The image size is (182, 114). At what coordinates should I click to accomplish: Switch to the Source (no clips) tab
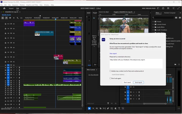click(104, 12)
